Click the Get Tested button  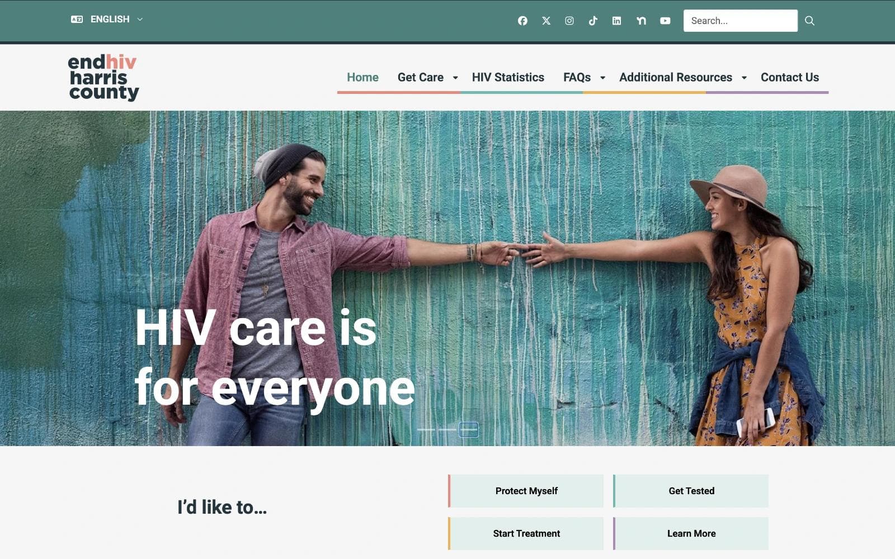point(691,491)
